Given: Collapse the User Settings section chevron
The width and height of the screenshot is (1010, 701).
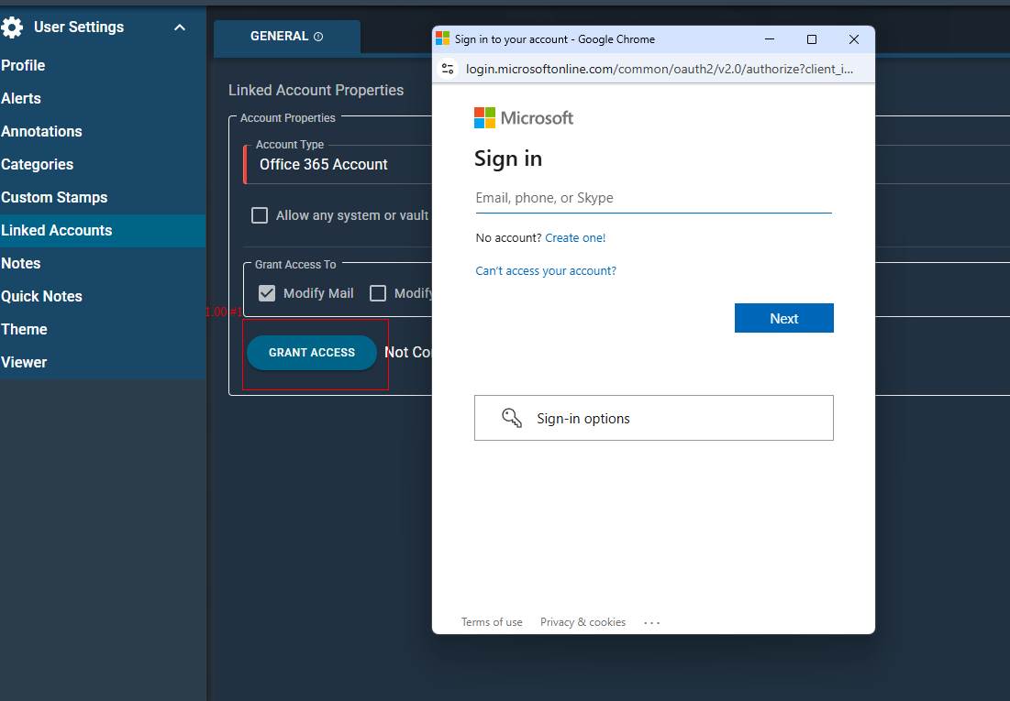Looking at the screenshot, I should [180, 27].
